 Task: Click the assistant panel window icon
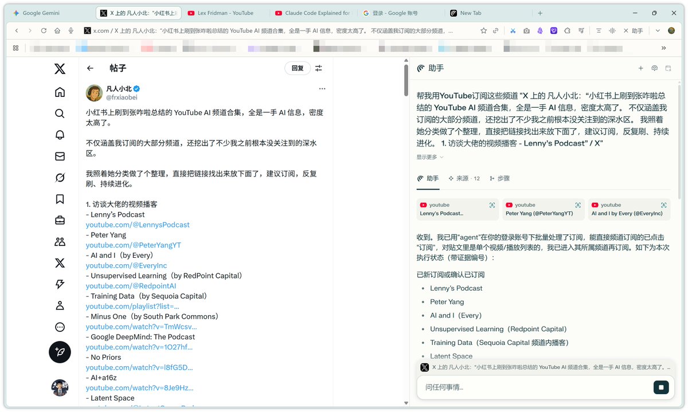pyautogui.click(x=668, y=68)
